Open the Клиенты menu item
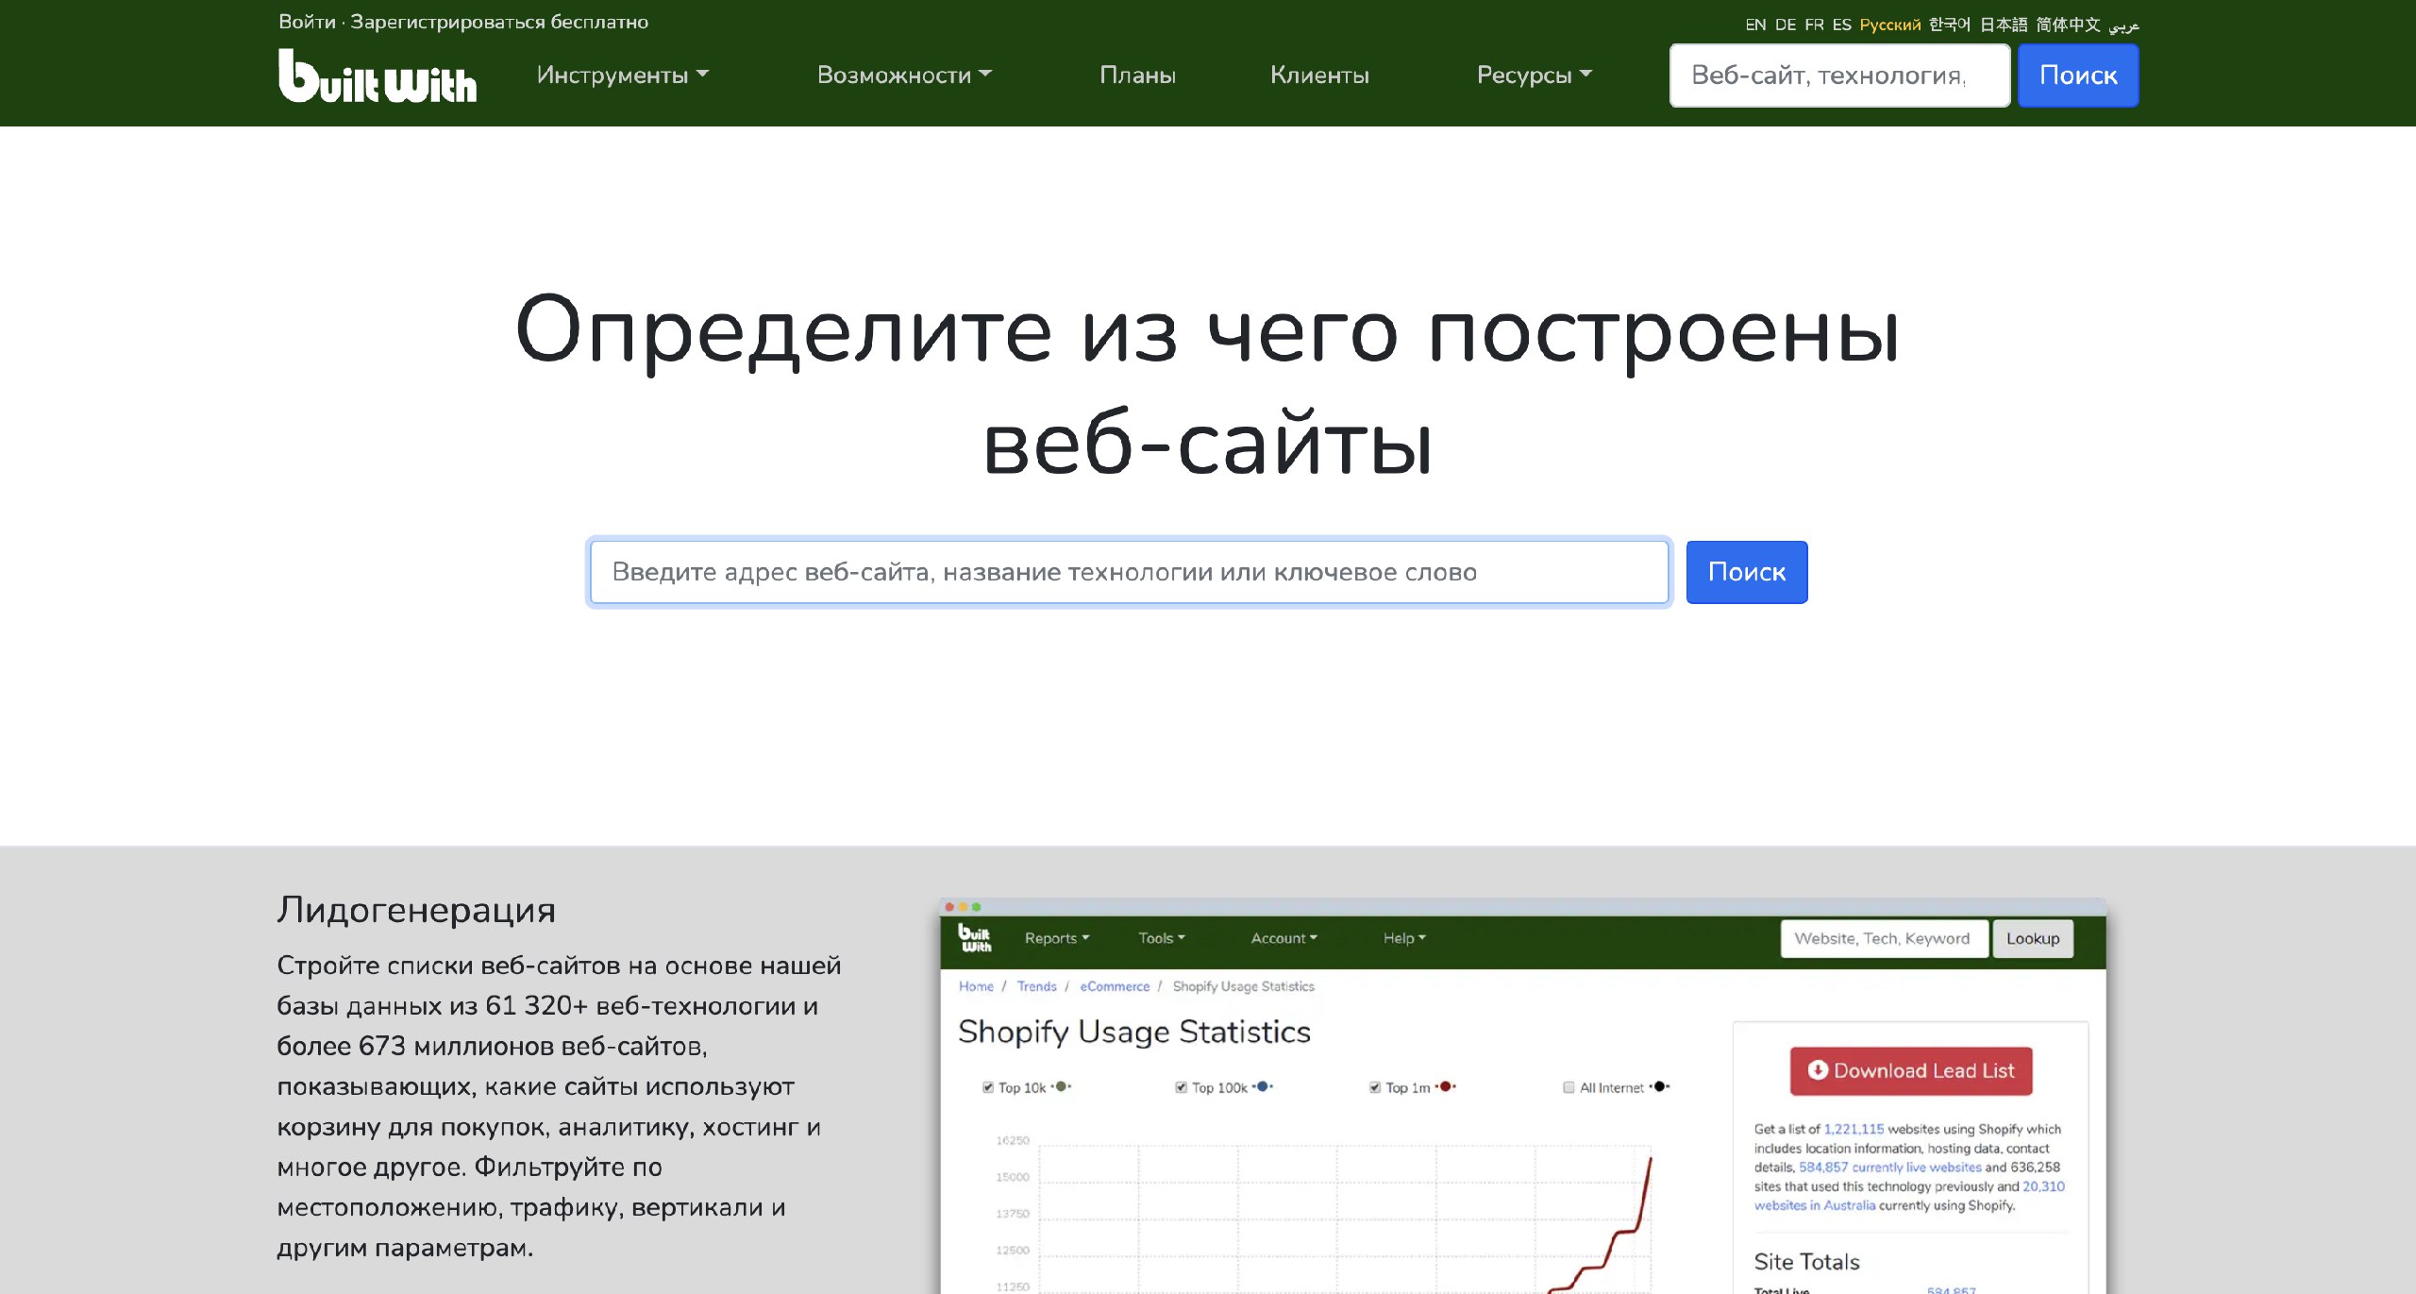 pyautogui.click(x=1318, y=76)
